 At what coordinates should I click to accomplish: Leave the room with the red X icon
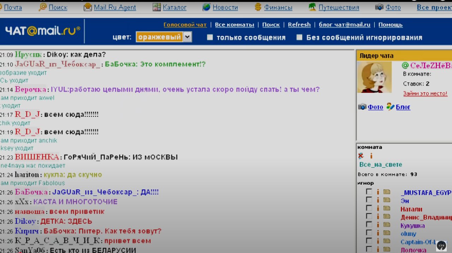(361, 155)
